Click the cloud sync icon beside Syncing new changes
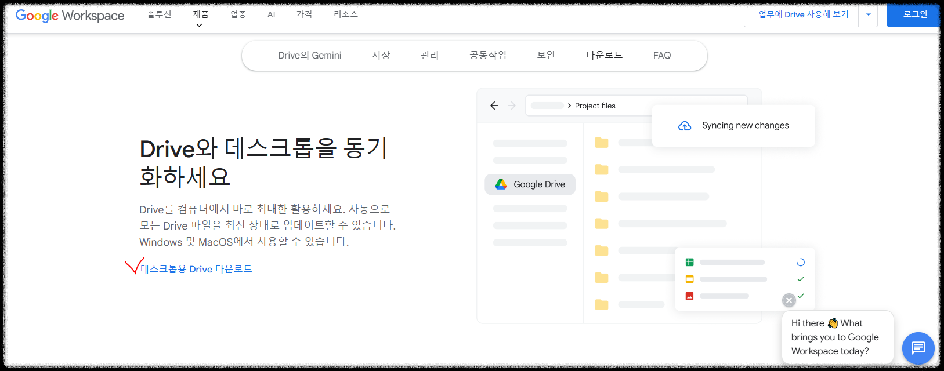The width and height of the screenshot is (944, 371). [x=685, y=126]
